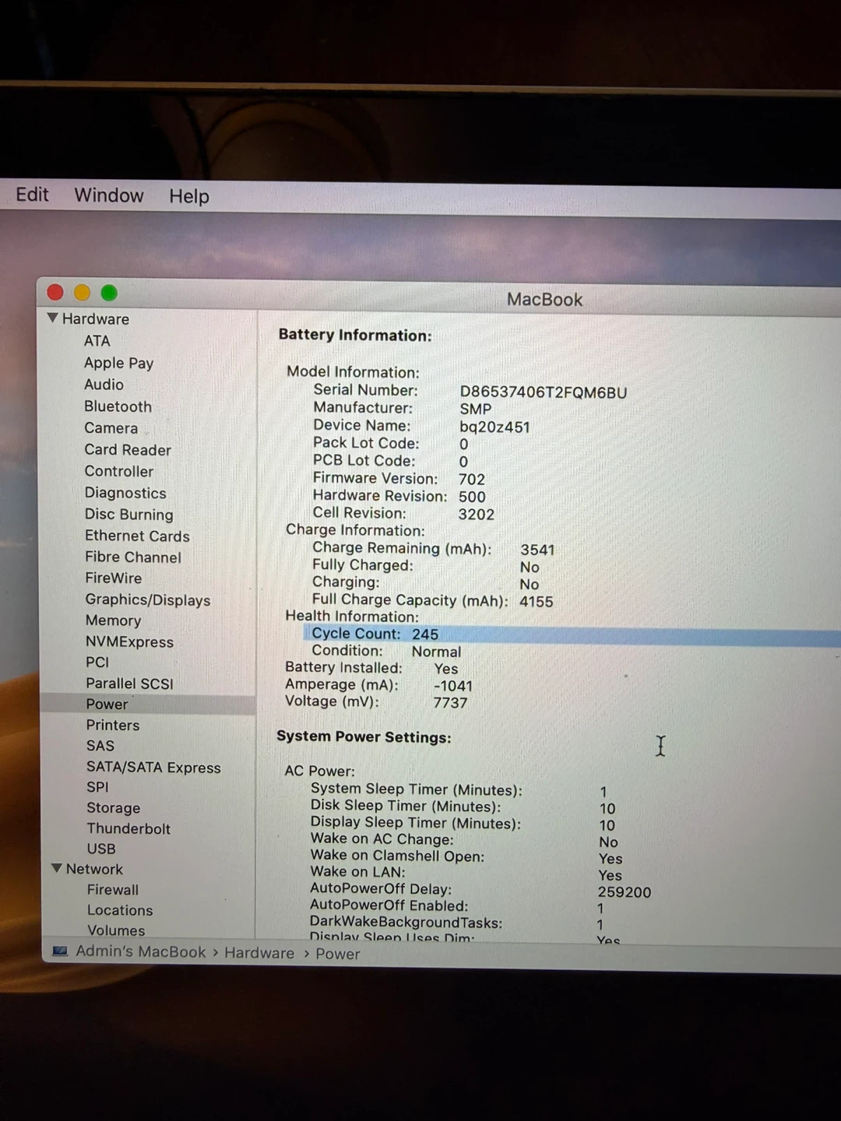Screen dimensions: 841x1121
Task: Click the red close window button
Action: [x=55, y=292]
